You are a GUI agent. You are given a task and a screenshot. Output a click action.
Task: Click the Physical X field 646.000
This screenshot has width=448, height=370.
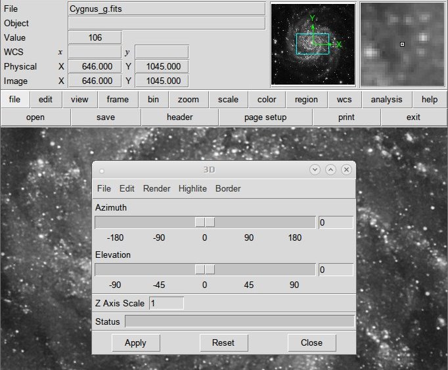[x=95, y=66]
